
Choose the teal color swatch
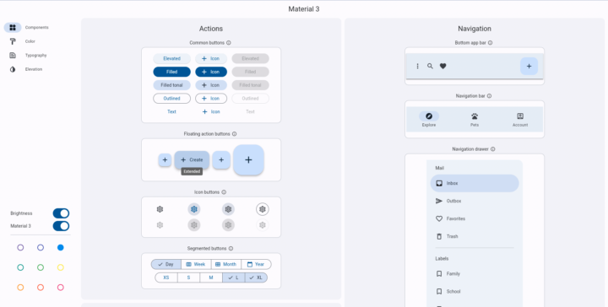click(x=20, y=267)
